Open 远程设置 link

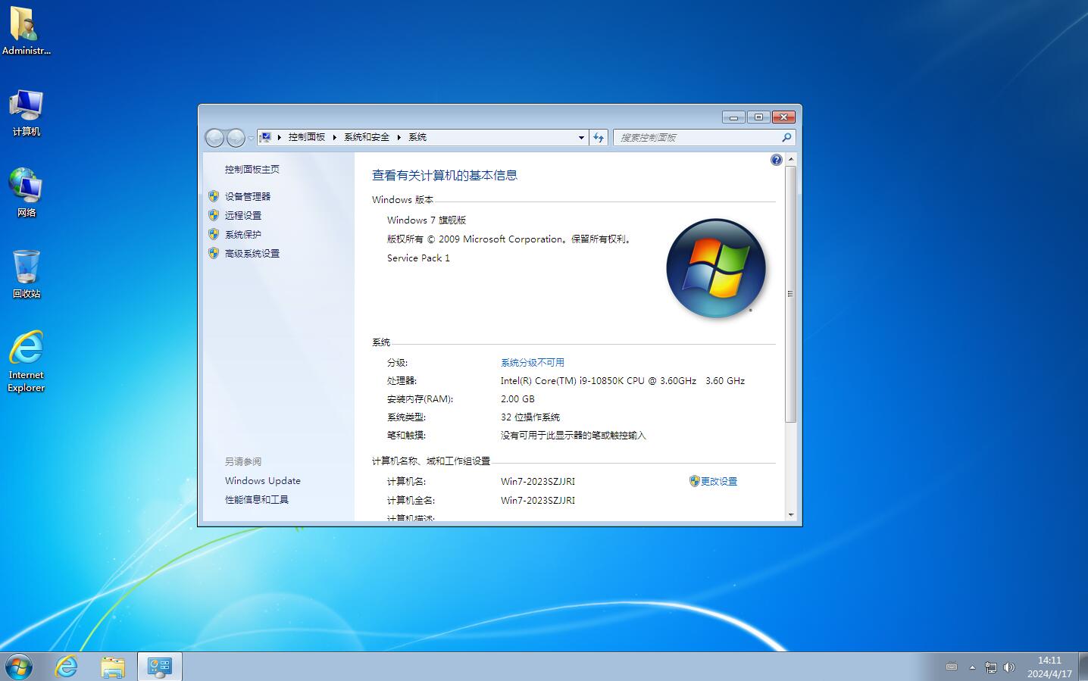[x=243, y=215]
